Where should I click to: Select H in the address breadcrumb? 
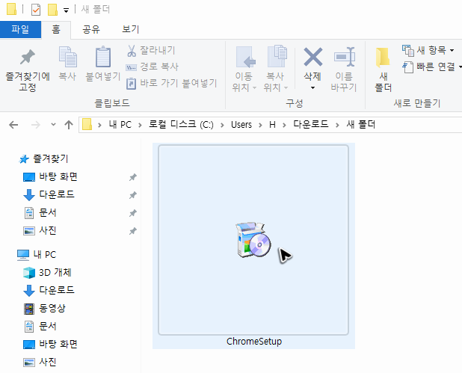[272, 125]
